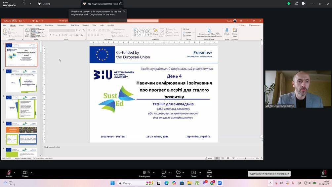The width and height of the screenshot is (332, 187).
Task: Turn on Video camera in Zoom
Action: click(25, 172)
